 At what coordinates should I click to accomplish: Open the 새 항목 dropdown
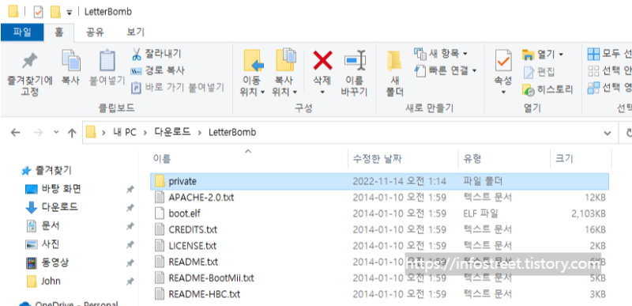click(x=441, y=53)
